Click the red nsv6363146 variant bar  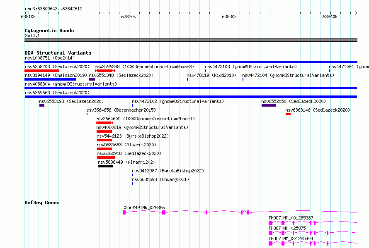coord(288,114)
